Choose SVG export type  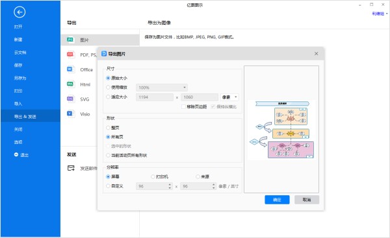point(84,99)
